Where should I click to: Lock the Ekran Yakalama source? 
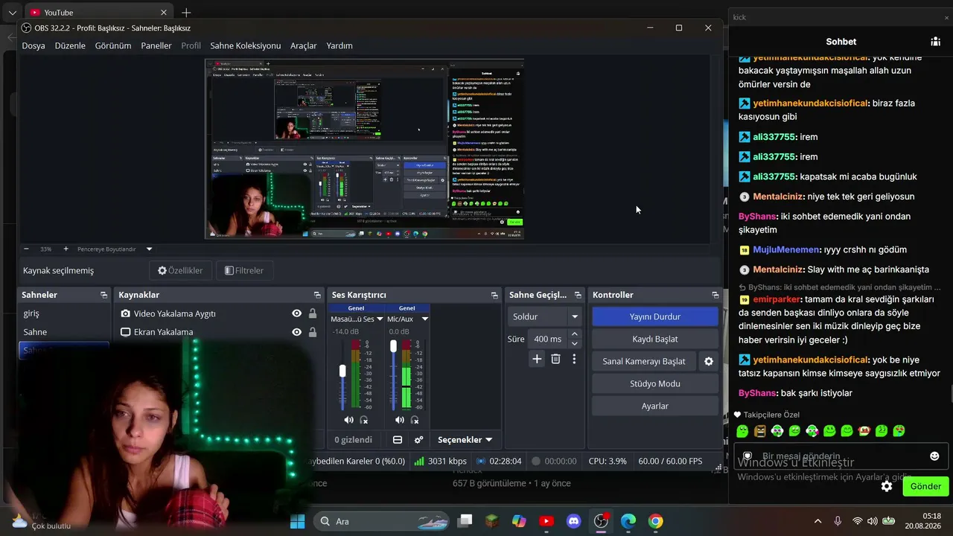point(313,332)
